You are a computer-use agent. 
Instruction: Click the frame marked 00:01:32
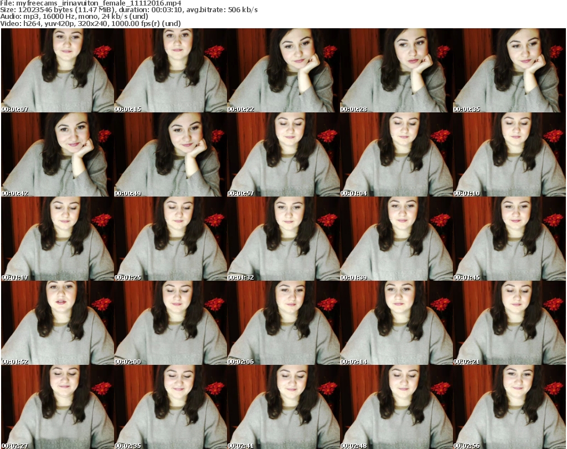(x=283, y=239)
